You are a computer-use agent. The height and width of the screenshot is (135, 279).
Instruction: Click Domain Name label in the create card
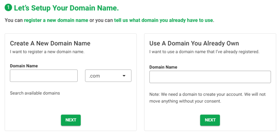(24, 66)
